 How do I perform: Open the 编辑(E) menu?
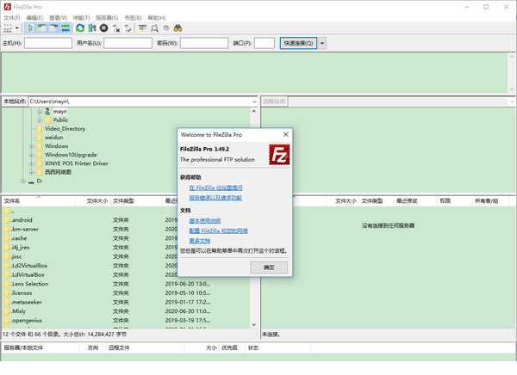(x=34, y=18)
